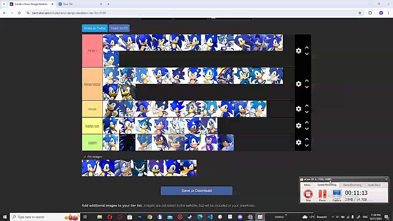
Task: Open Chrome three-dot menu
Action: click(x=389, y=13)
